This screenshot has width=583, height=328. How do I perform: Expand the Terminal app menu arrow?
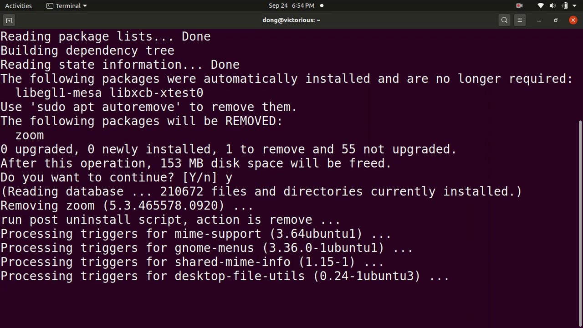click(x=85, y=6)
